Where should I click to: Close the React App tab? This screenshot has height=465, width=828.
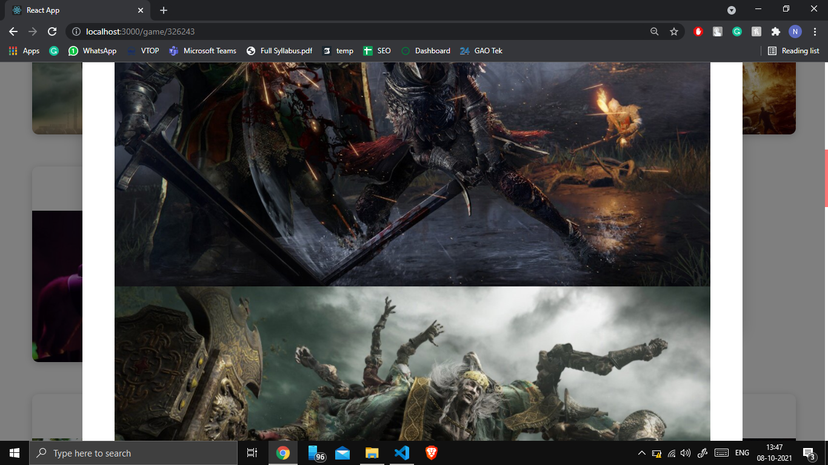141,10
